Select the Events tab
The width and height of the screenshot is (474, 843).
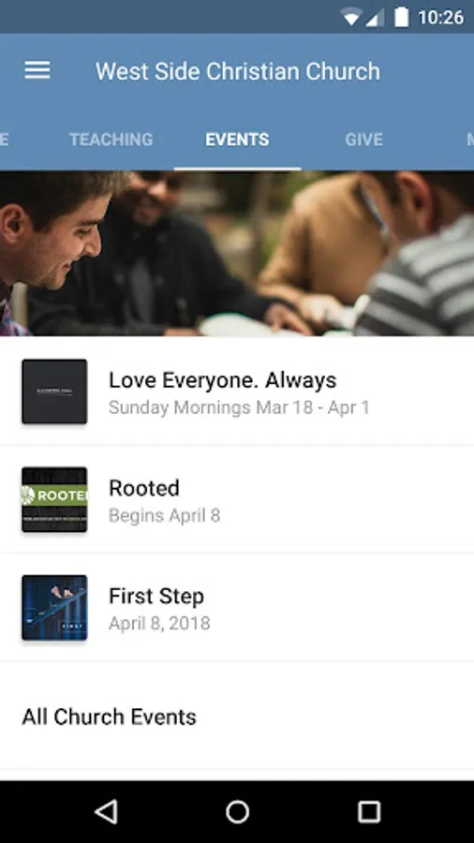tap(237, 140)
